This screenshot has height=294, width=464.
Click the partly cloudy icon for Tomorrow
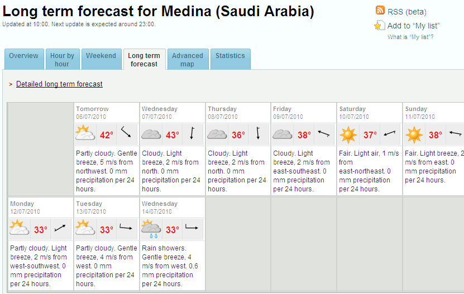pyautogui.click(x=85, y=133)
